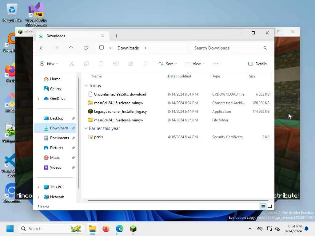
Task: Open Microsoft Edge from taskbar
Action: click(120, 229)
